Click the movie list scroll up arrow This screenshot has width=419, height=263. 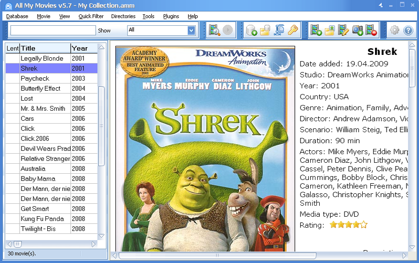102,47
